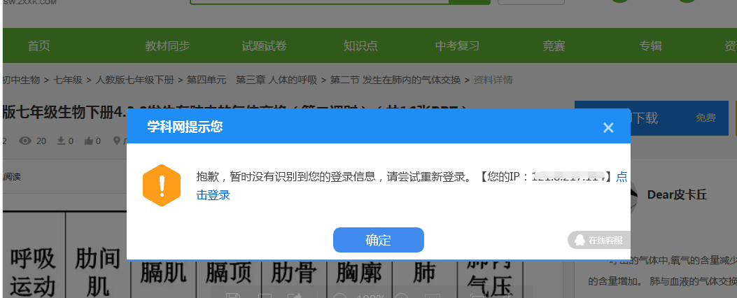This screenshot has width=737, height=298.
Task: Click the 确定 button in the dialog
Action: [379, 240]
